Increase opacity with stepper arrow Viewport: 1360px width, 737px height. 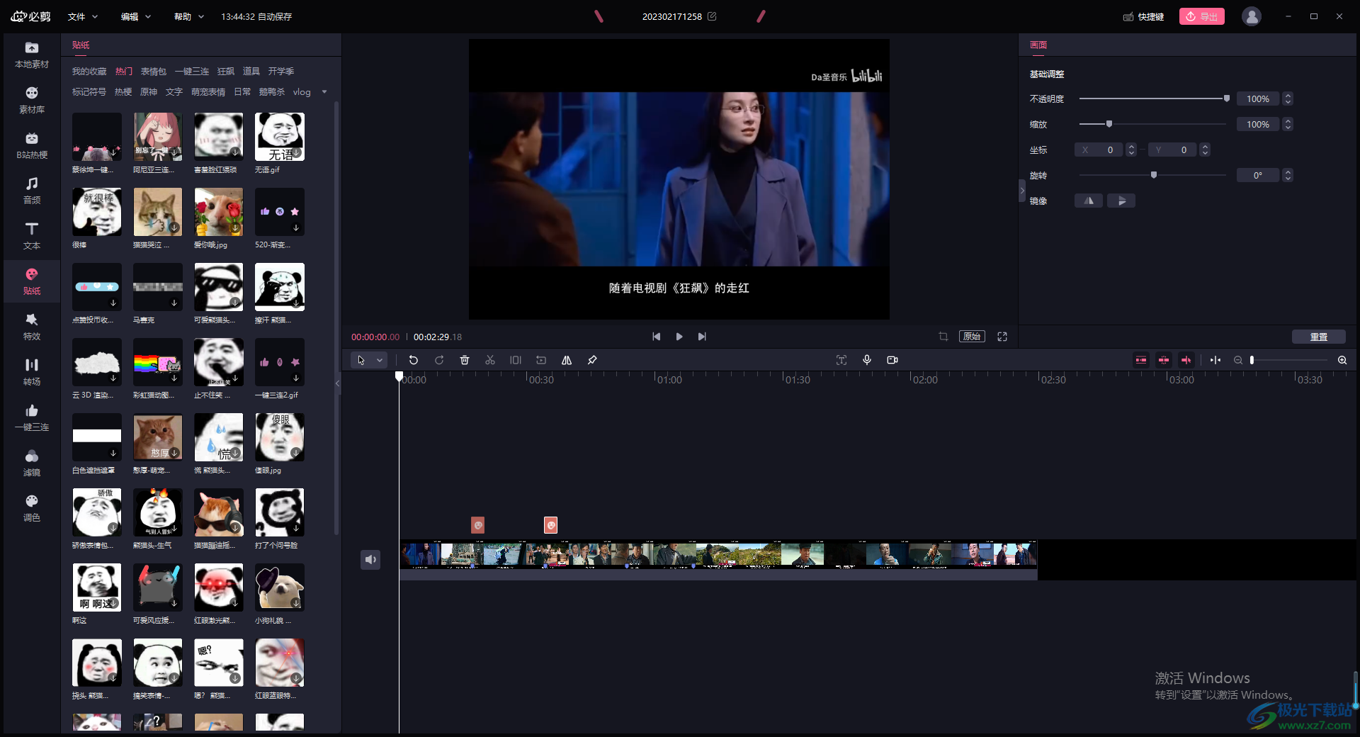coord(1288,96)
